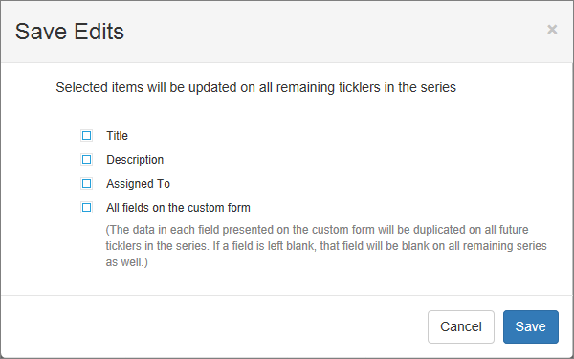Click the 'All fields on the custom form' label

pyautogui.click(x=178, y=208)
